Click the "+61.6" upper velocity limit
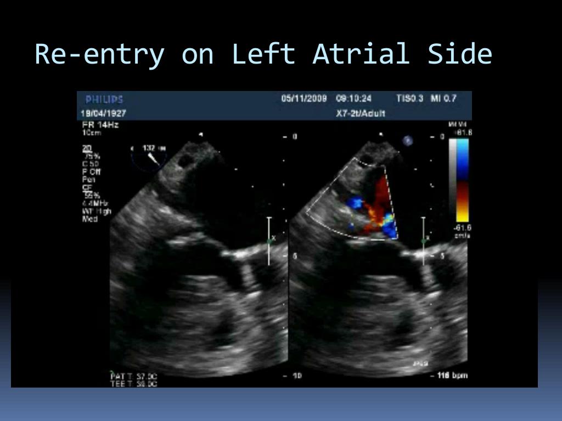 click(463, 133)
